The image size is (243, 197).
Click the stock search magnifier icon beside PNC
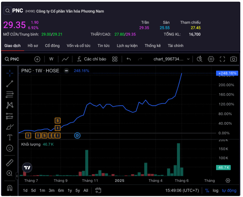[7, 11]
